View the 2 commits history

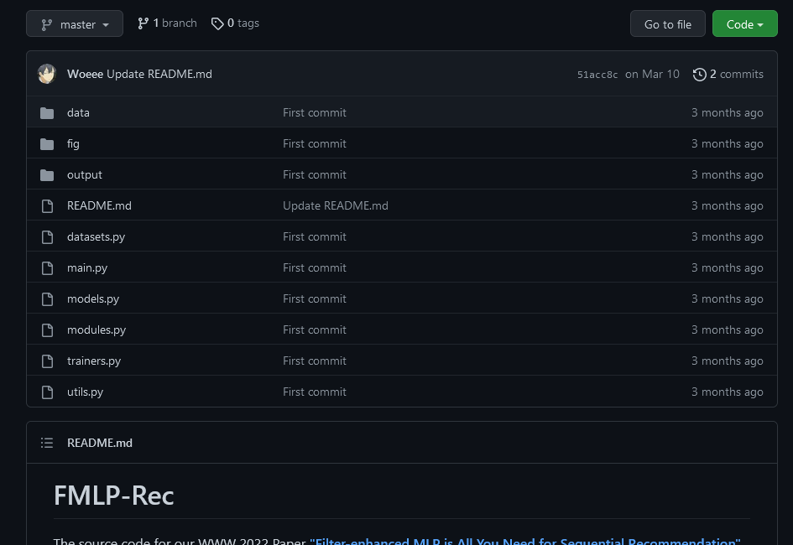pyautogui.click(x=728, y=75)
